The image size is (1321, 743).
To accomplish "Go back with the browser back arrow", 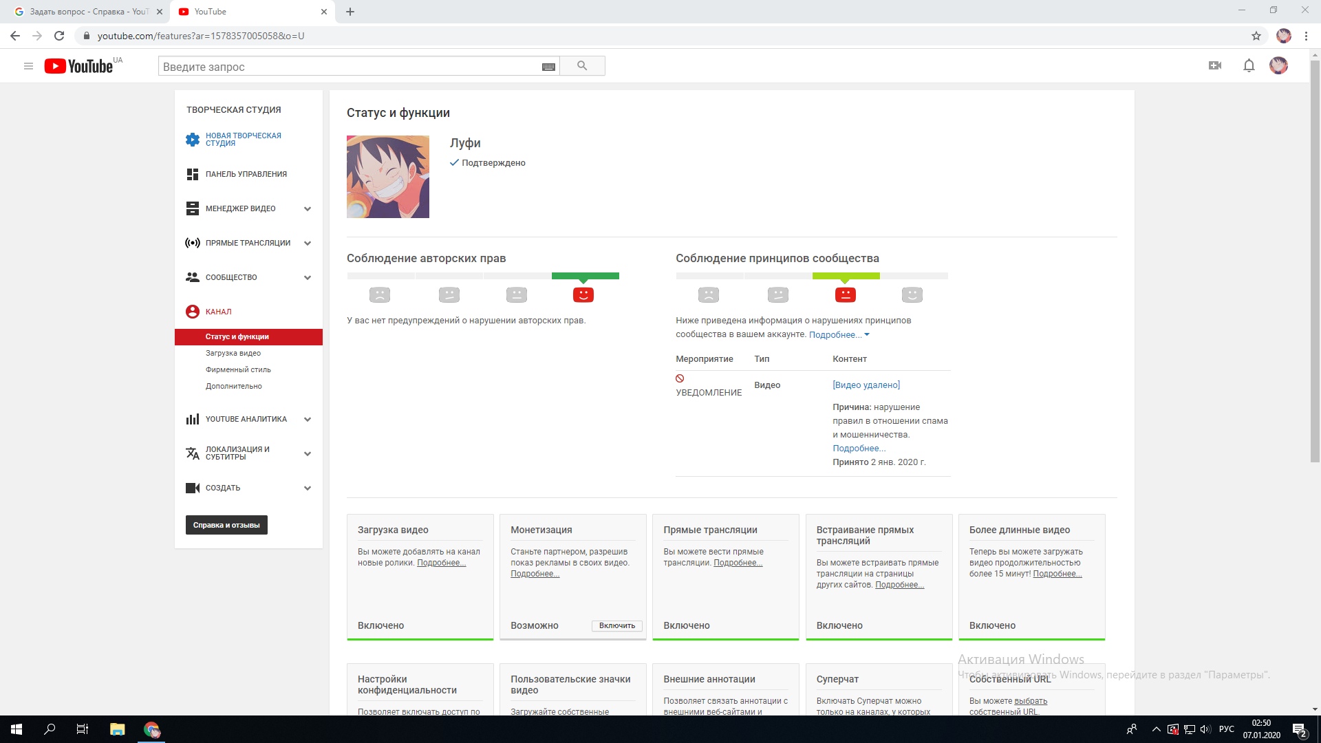I will 15,36.
